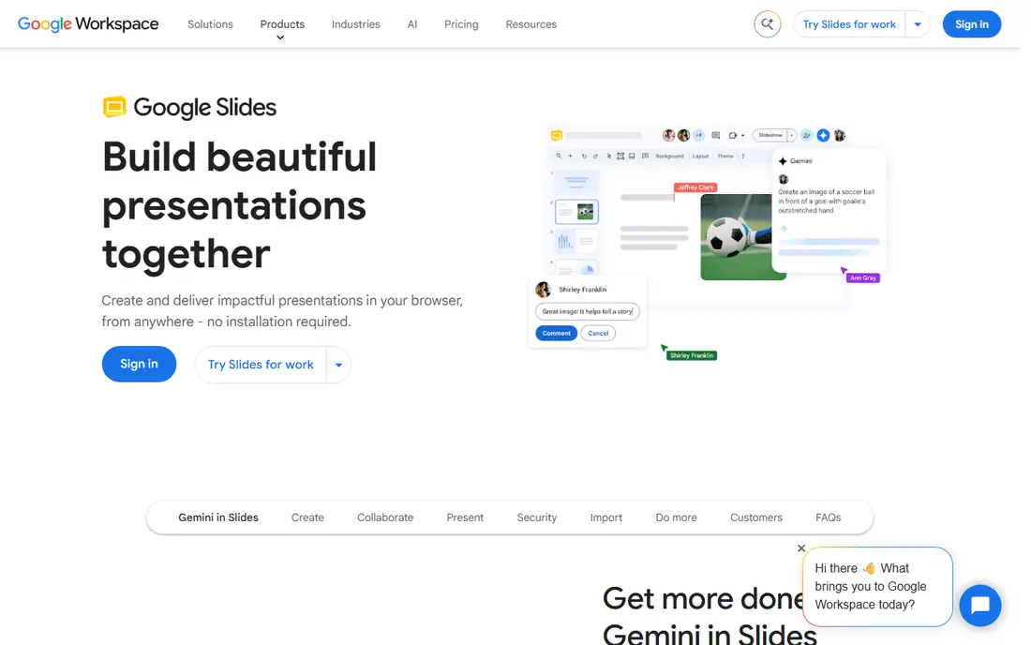Open the Google Workspace logo link
Screen dimensions: 1031x645
pyautogui.click(x=88, y=24)
